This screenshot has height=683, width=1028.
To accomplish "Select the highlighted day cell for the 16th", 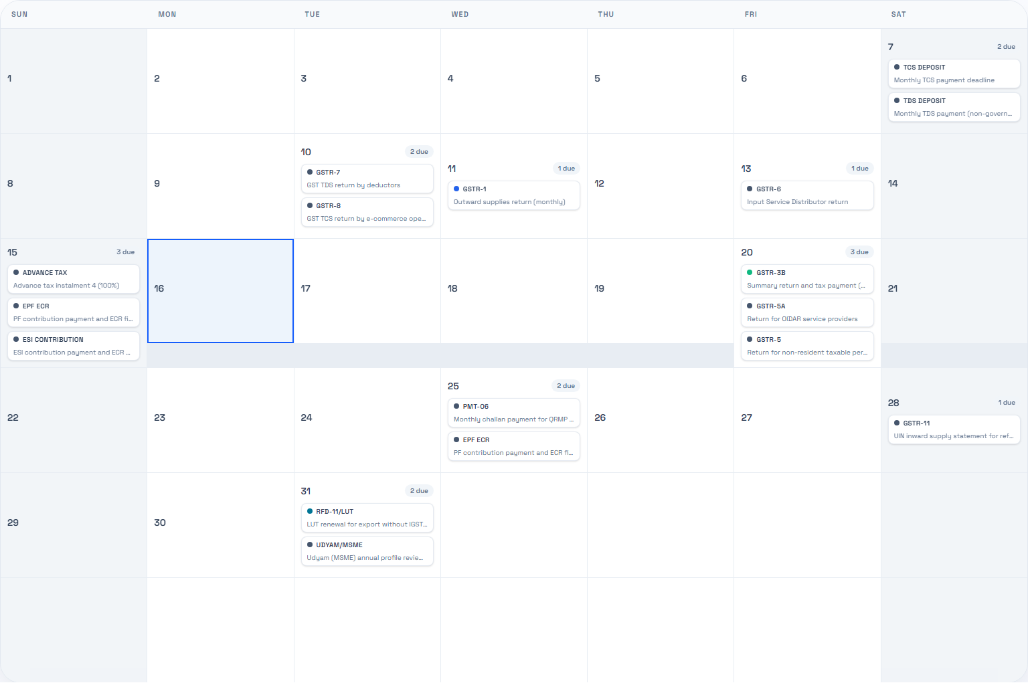I will tap(220, 290).
